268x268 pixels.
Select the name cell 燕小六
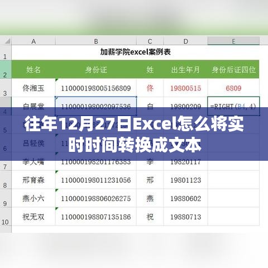tap(33, 198)
